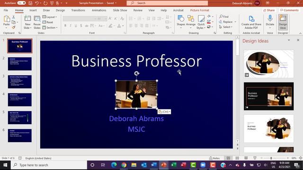This screenshot has width=303, height=170.
Task: Toggle Normal view in status bar
Action: [x=228, y=158]
